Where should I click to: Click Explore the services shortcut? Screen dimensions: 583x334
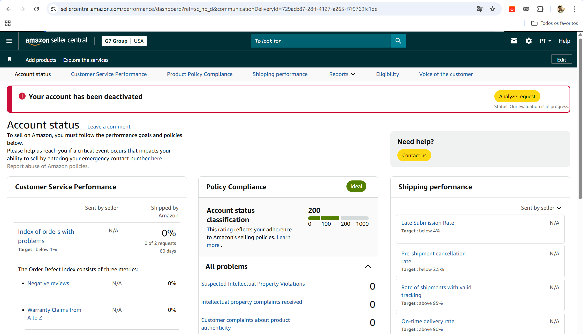pyautogui.click(x=86, y=60)
